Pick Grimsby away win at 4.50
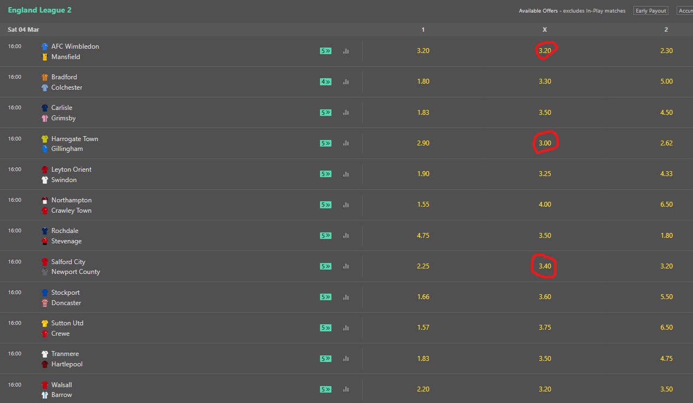 tap(666, 113)
